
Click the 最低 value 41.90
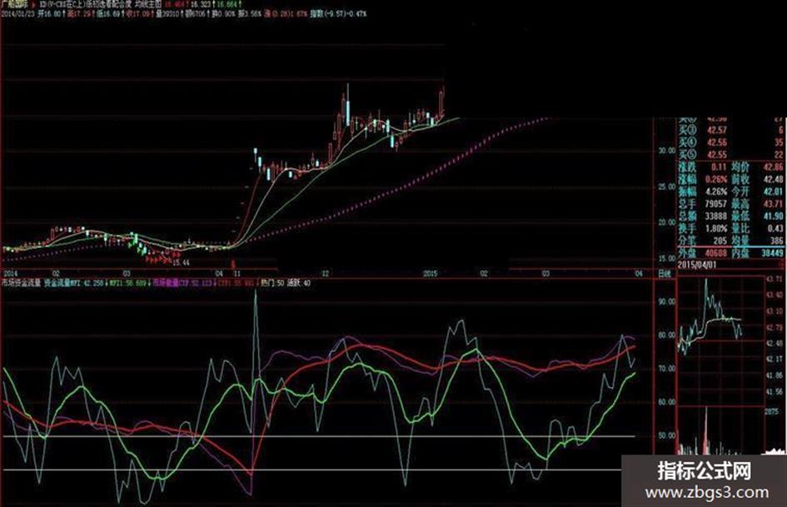click(x=774, y=216)
